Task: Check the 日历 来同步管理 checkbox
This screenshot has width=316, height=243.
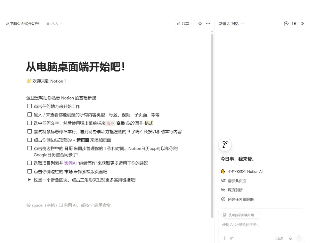Action: [30, 148]
